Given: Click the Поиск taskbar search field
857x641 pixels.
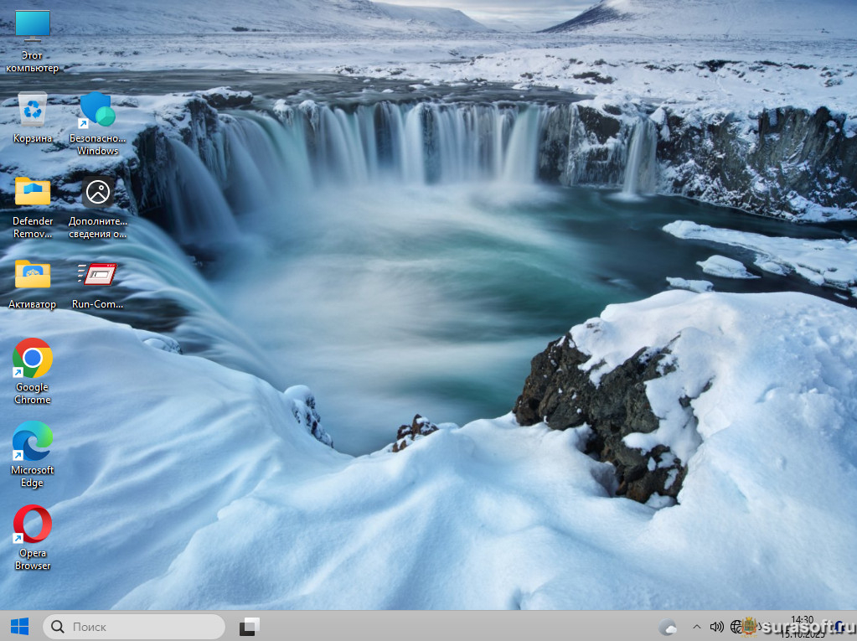Looking at the screenshot, I should tap(134, 626).
